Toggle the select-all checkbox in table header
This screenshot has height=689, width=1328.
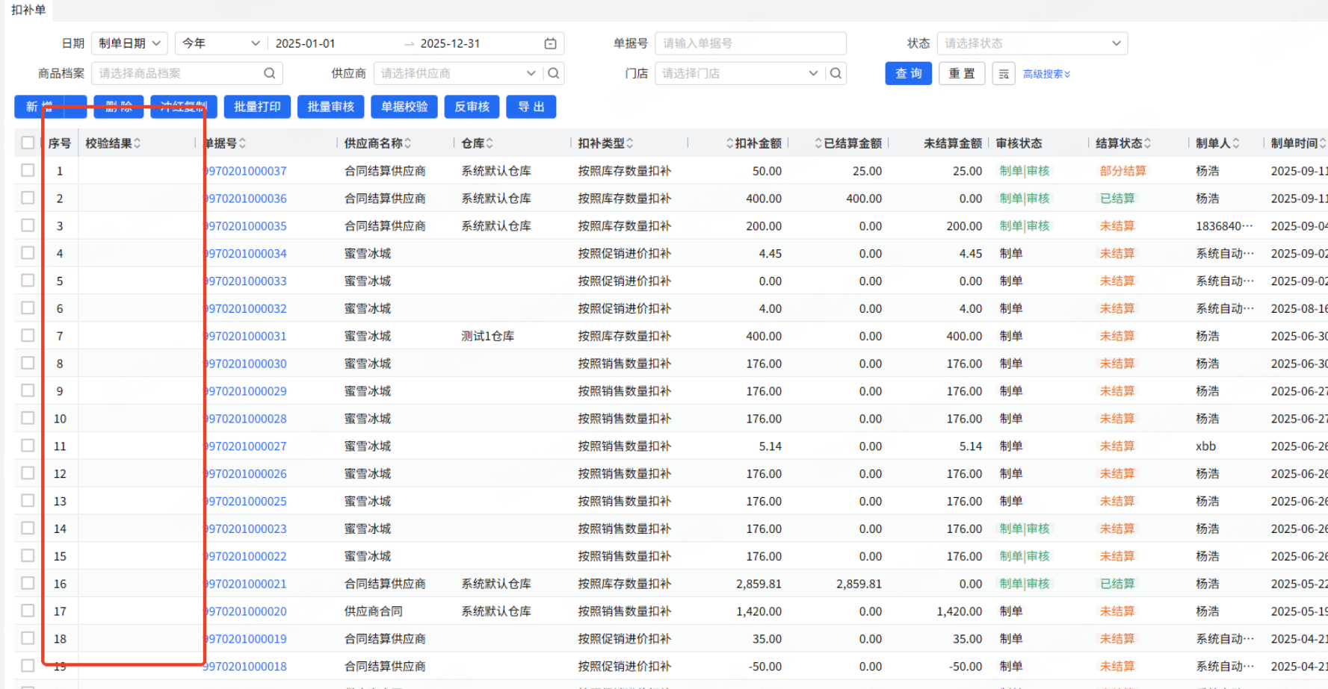coord(28,143)
